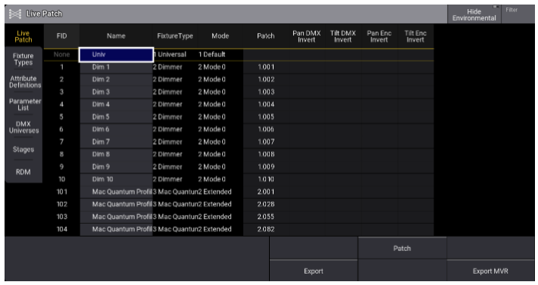The height and width of the screenshot is (285, 538).
Task: Toggle Hide Environmental button
Action: pos(474,14)
